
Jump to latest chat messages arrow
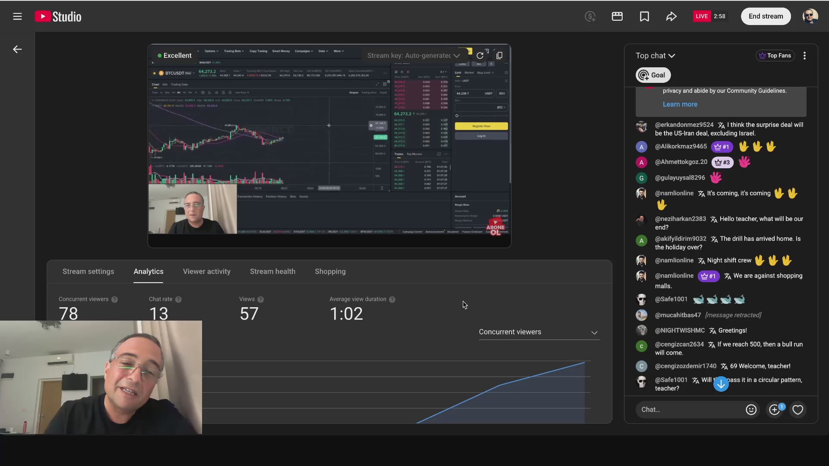(721, 384)
